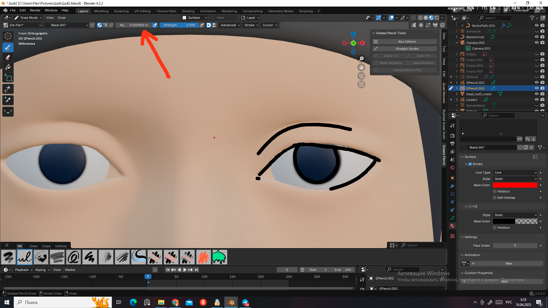Switch to the Shading workspace tab

pyautogui.click(x=188, y=11)
